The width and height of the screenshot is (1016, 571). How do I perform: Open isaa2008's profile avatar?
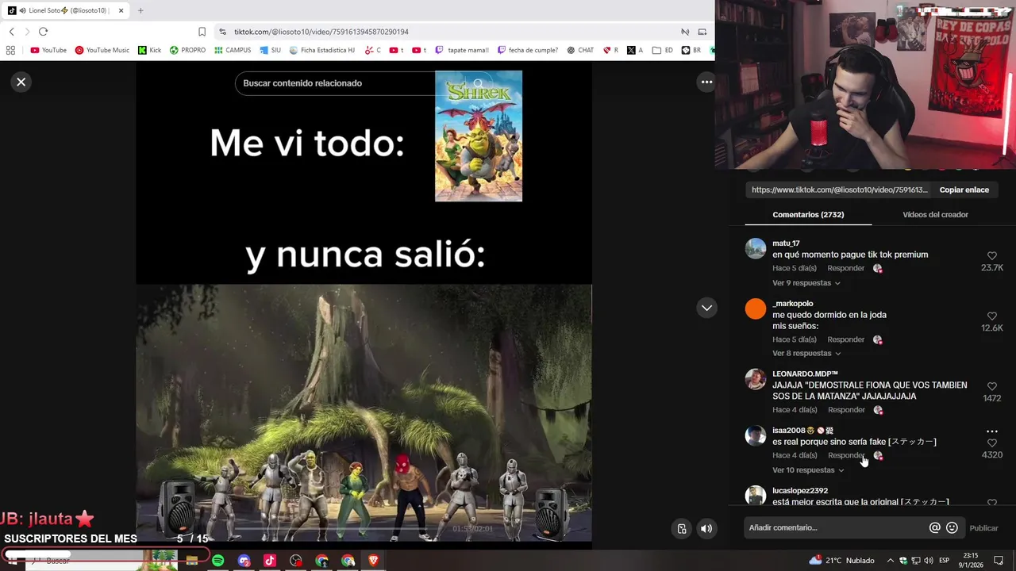pyautogui.click(x=756, y=435)
